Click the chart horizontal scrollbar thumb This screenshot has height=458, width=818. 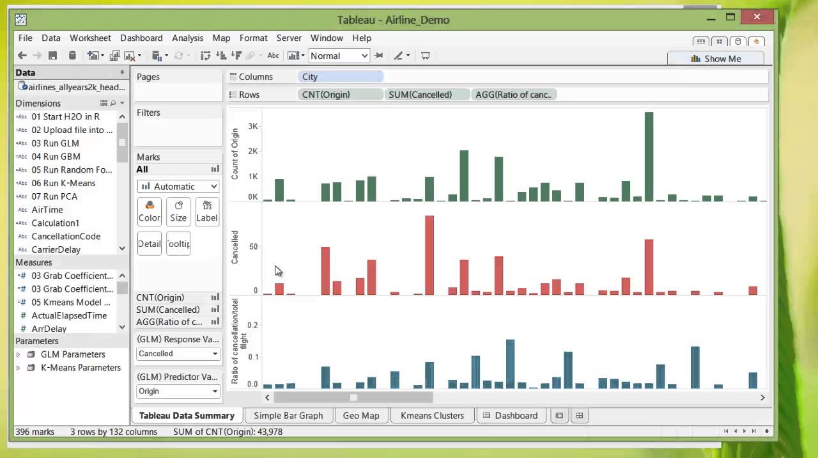pos(353,397)
